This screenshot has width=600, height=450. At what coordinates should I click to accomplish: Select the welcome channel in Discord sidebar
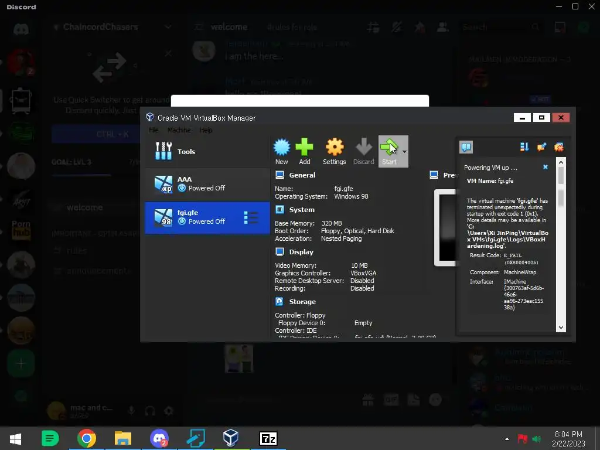[x=84, y=207]
